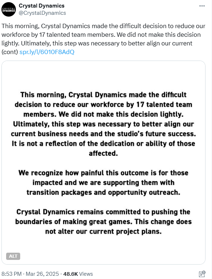The image size is (212, 279).
Task: Click the 'remains committed to pushing' paragraph
Action: (103, 222)
